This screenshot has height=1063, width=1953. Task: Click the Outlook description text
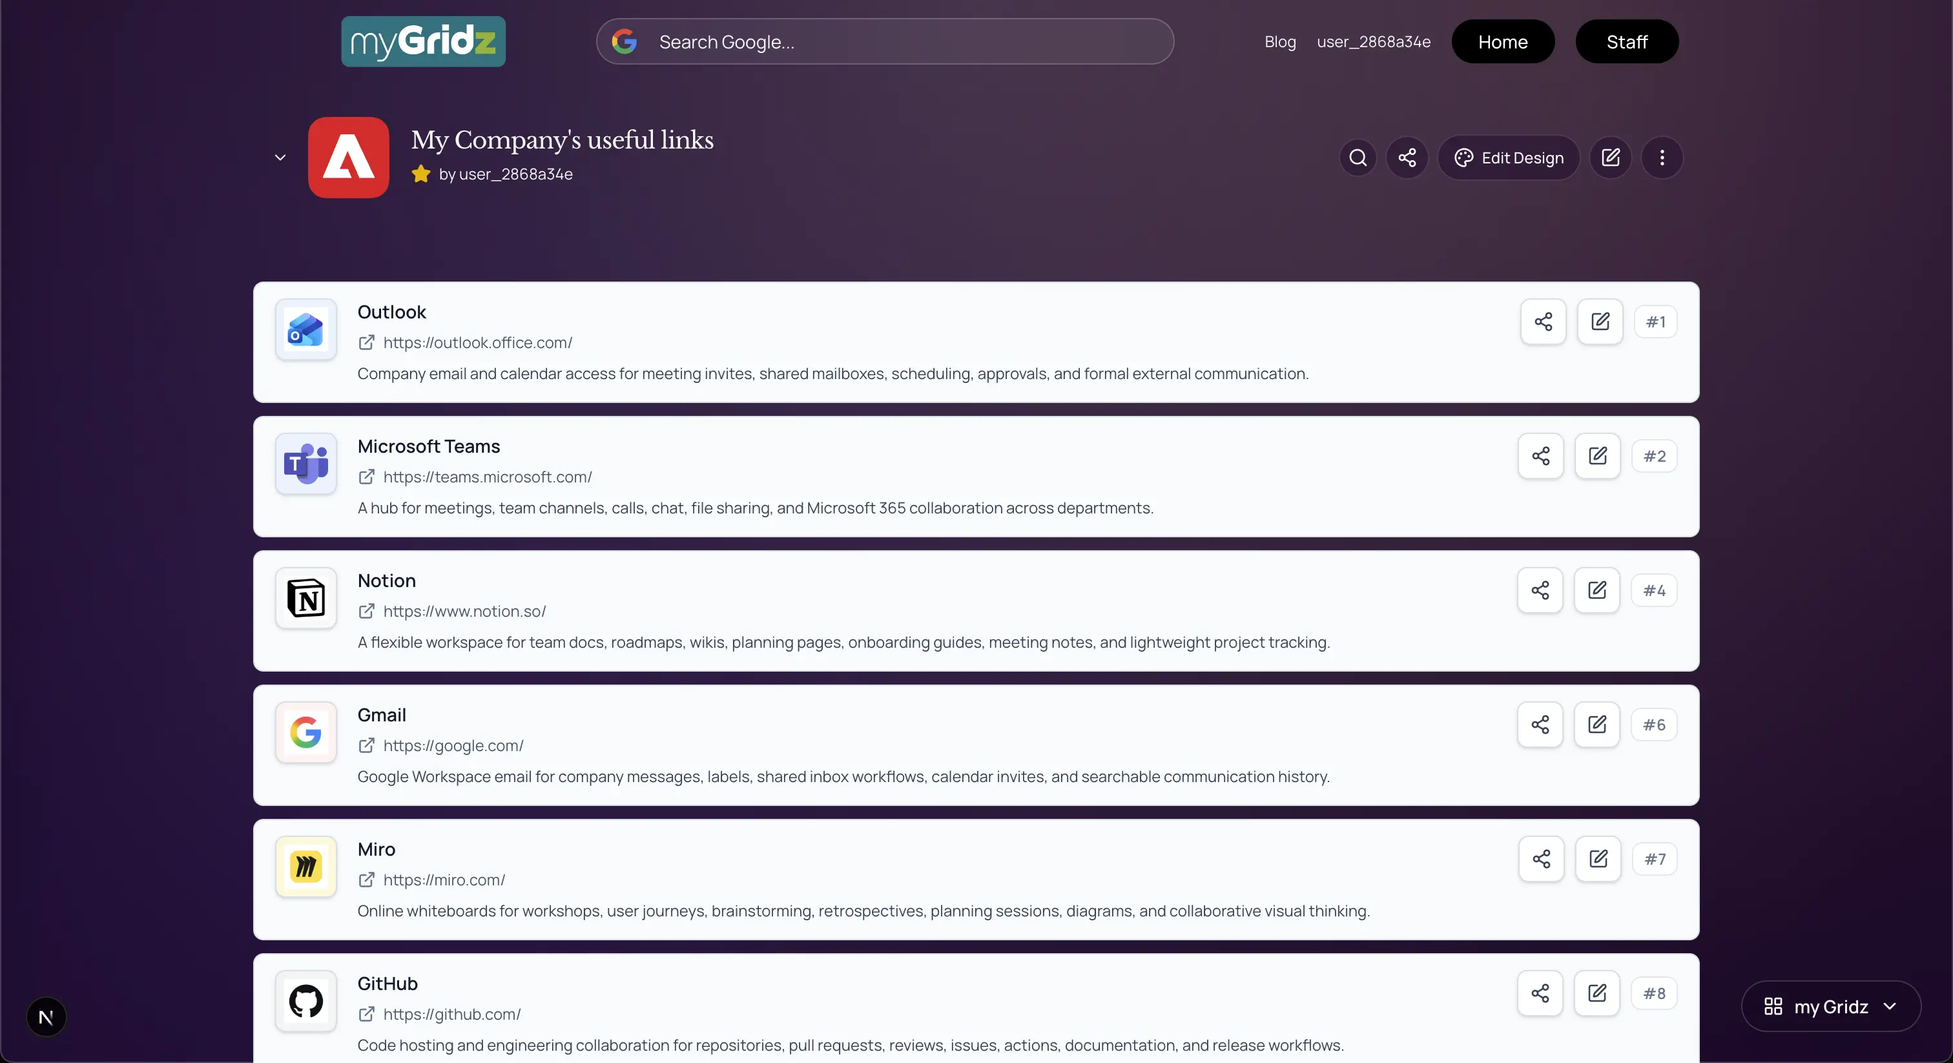coord(832,374)
